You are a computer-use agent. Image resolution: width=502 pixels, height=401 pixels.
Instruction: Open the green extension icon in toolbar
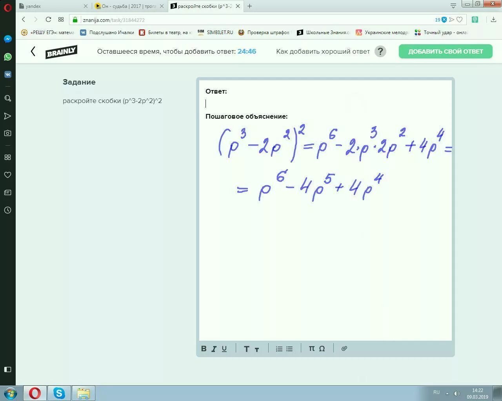click(475, 20)
